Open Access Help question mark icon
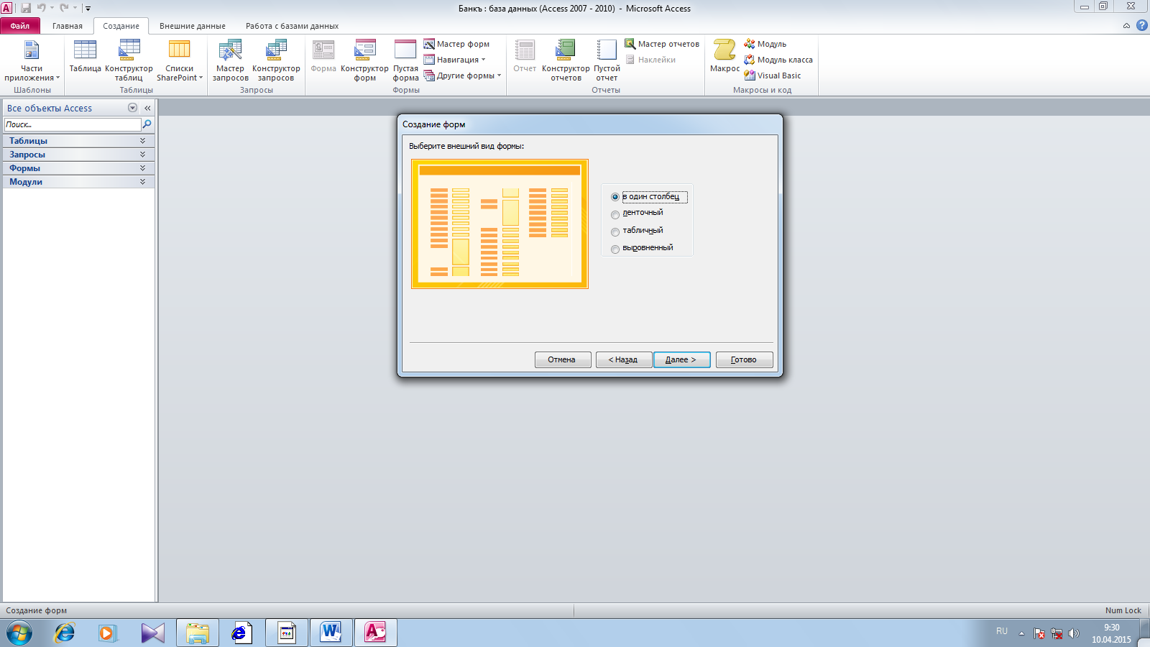The image size is (1150, 647). tap(1141, 25)
